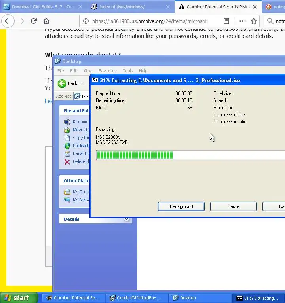This screenshot has height=303, width=285.
Task: Click the Total size label
Action: 223,93
